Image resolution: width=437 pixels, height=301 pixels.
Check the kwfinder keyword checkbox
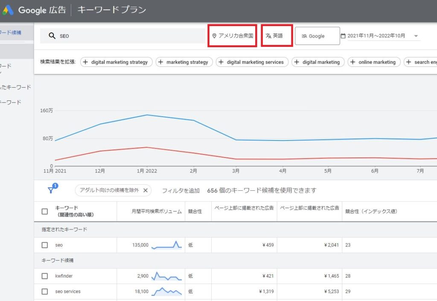[x=44, y=276]
